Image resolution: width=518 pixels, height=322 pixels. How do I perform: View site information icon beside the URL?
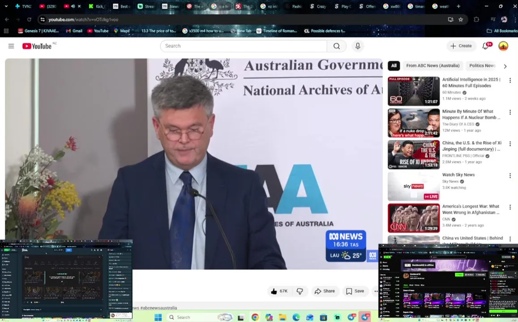click(x=42, y=20)
